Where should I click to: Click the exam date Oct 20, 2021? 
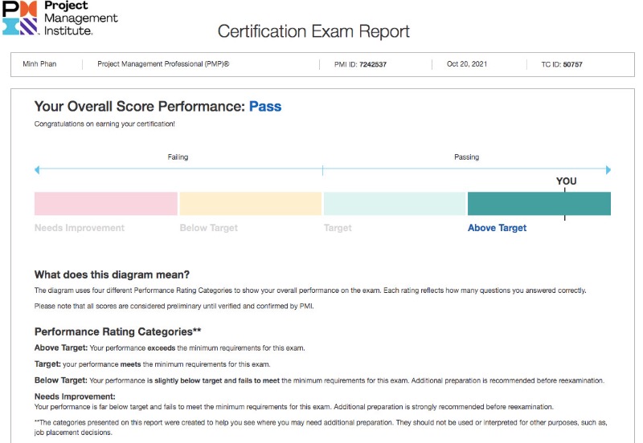[x=467, y=64]
